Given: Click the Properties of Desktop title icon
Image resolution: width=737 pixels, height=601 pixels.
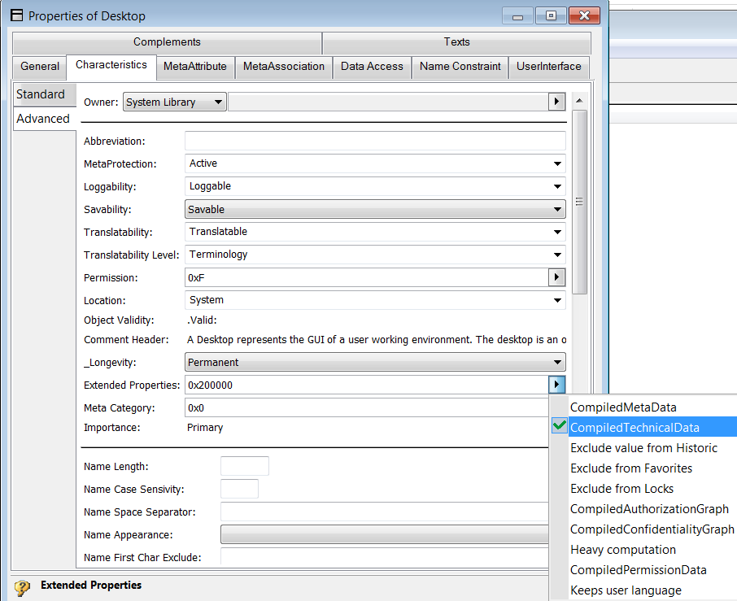Looking at the screenshot, I should (x=16, y=15).
